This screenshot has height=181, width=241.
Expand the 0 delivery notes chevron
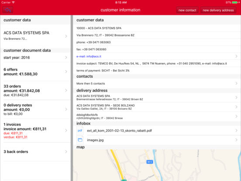(66, 109)
